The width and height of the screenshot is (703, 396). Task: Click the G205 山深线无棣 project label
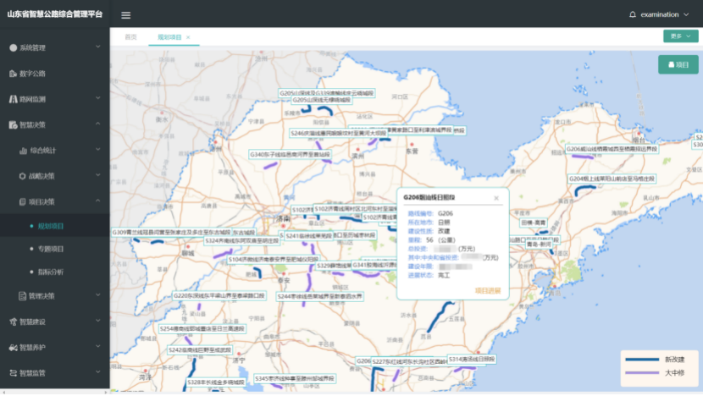[x=322, y=100]
